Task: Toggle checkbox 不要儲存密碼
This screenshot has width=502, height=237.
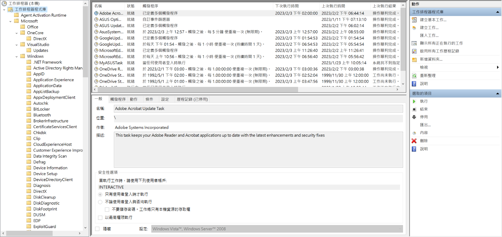Action: (x=107, y=209)
